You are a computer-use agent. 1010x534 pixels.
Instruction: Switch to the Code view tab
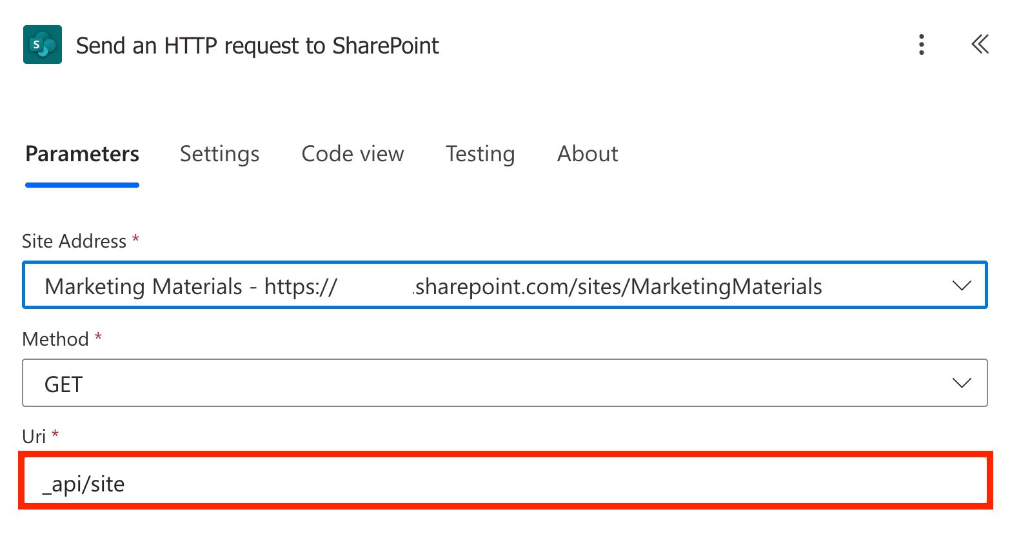point(353,154)
